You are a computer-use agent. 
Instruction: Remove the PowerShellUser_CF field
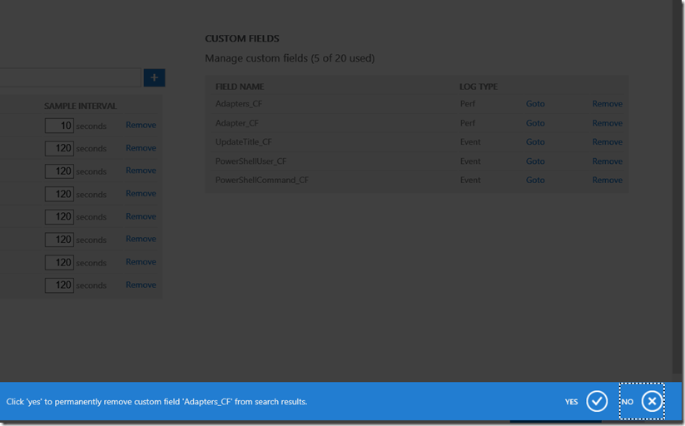[x=607, y=161]
